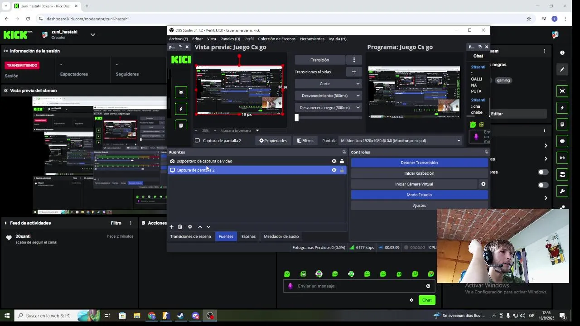Screen dimensions: 580x326
Task: Lock the Captura de pantalla 2 source
Action: 342,170
